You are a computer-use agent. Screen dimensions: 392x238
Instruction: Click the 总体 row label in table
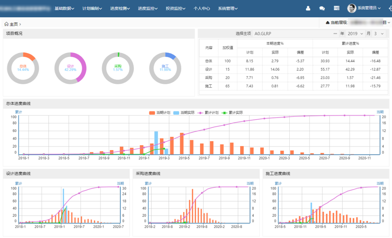click(208, 61)
